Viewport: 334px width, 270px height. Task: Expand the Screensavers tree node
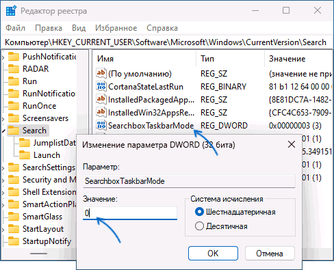click(x=3, y=119)
